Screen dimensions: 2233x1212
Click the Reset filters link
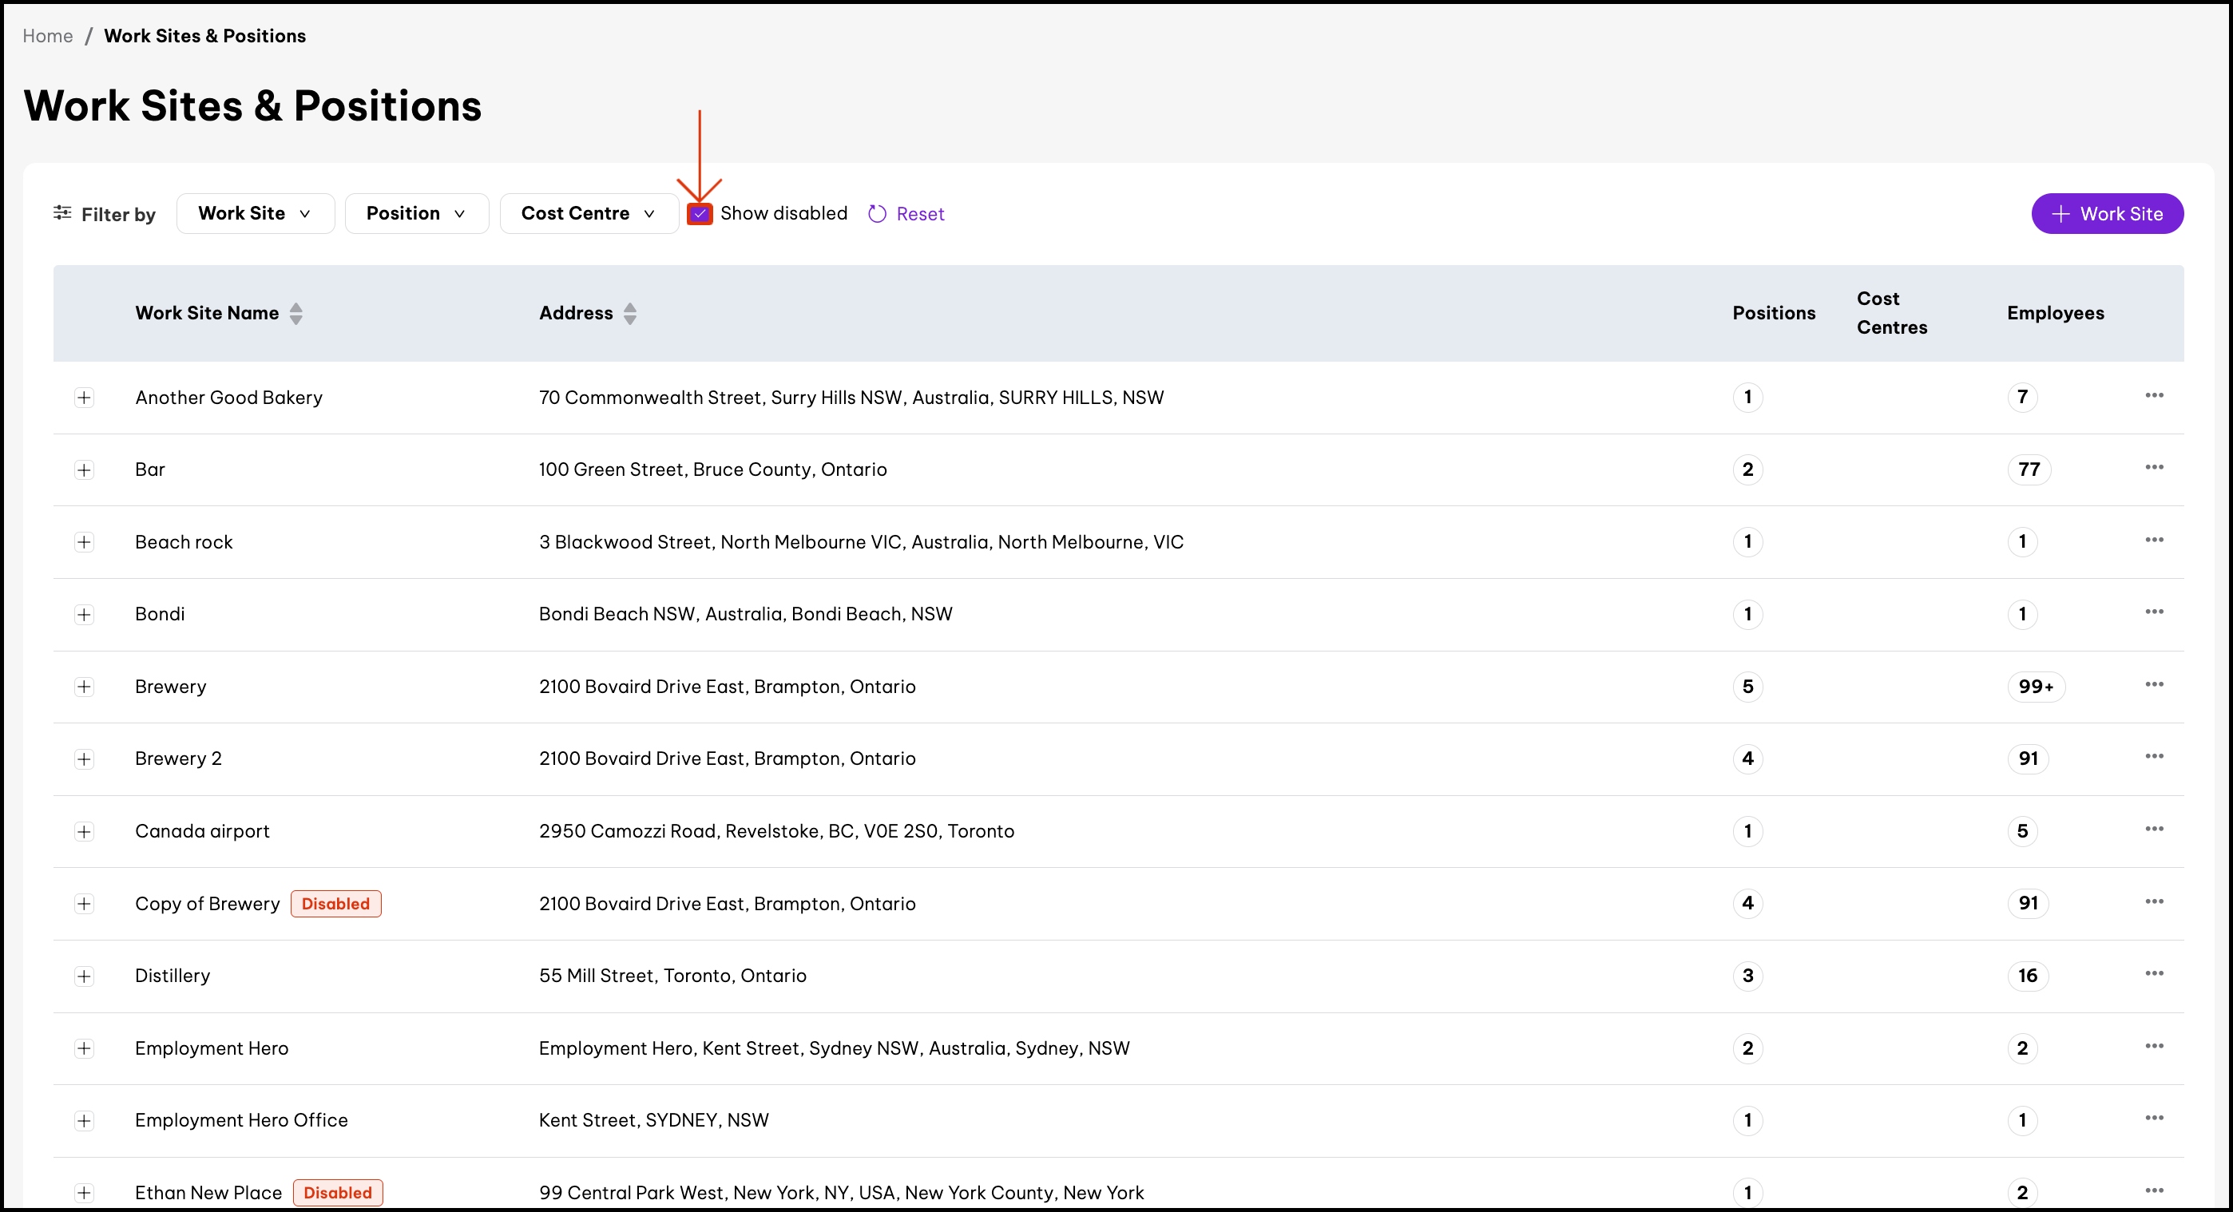[x=906, y=214]
